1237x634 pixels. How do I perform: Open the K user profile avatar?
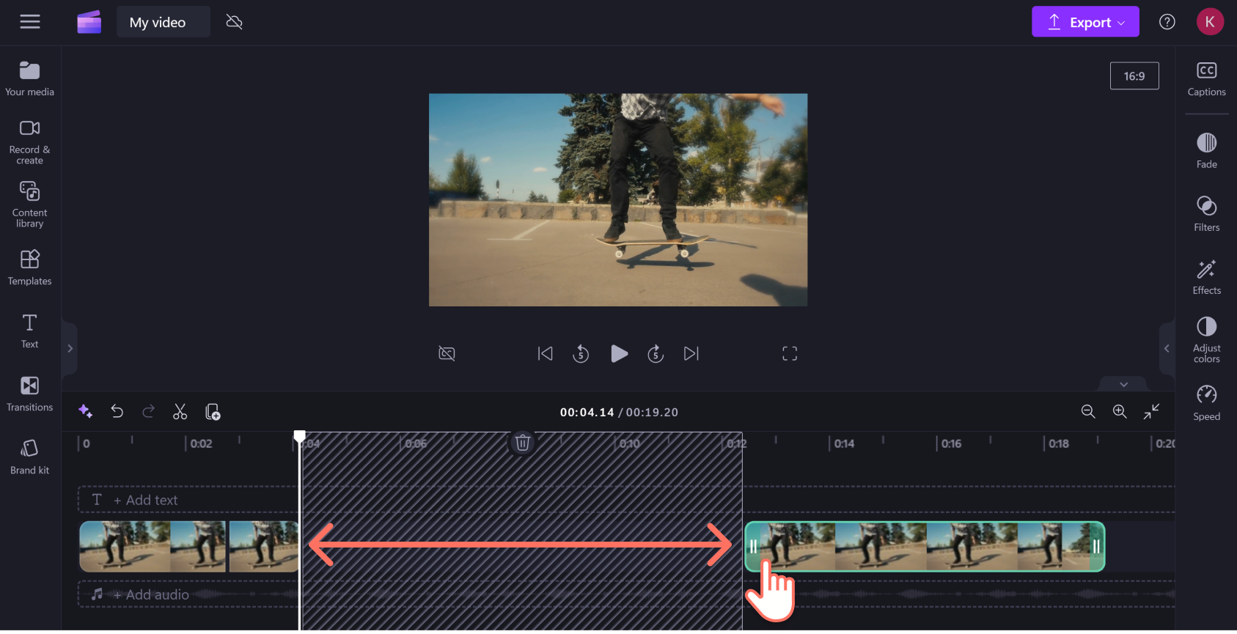tap(1210, 22)
